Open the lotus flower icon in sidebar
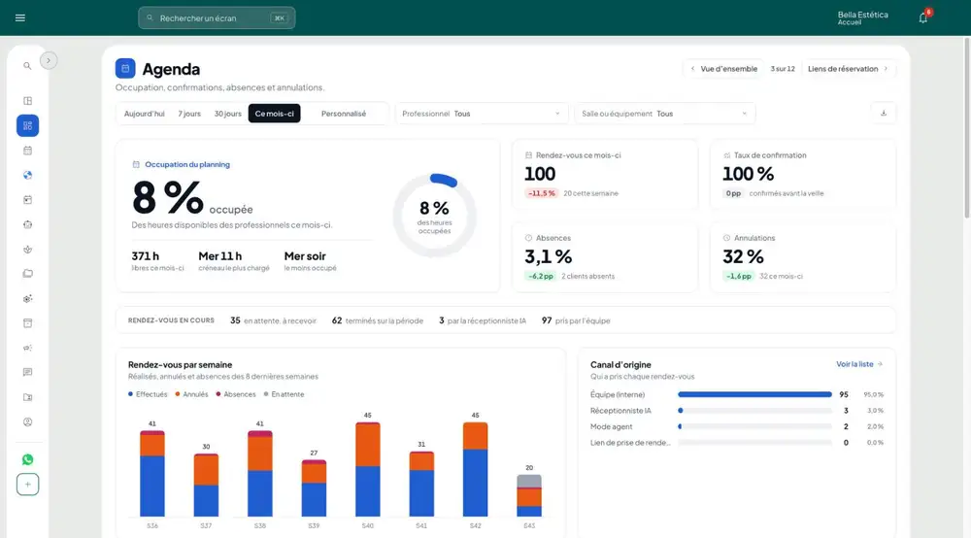The image size is (971, 538). 27,250
